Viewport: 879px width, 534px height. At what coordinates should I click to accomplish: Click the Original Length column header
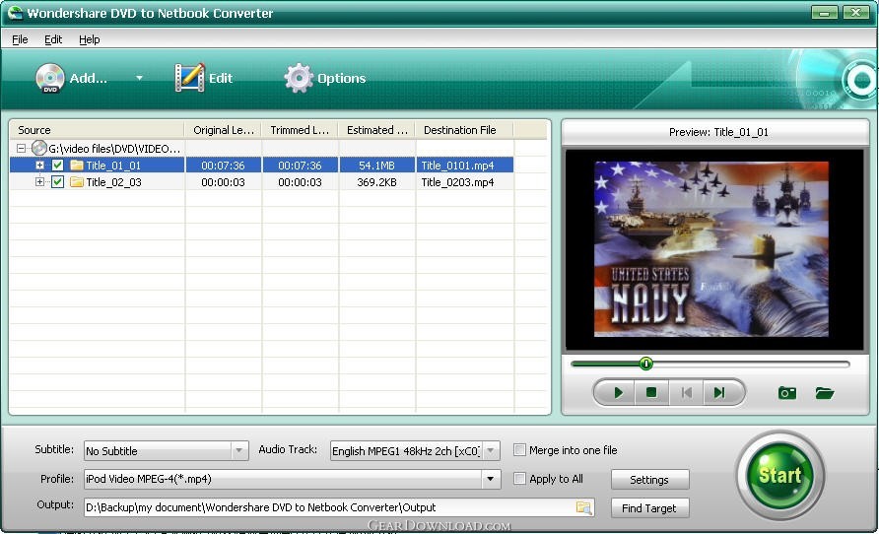click(223, 130)
